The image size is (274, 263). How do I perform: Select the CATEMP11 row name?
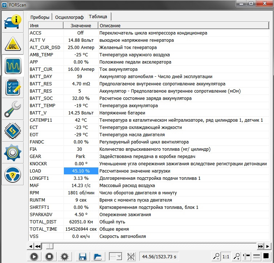pos(41,120)
